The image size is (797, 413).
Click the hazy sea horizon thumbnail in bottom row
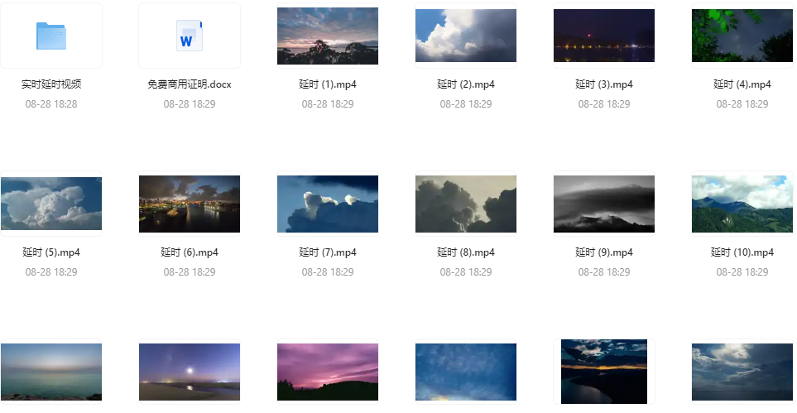(x=51, y=372)
